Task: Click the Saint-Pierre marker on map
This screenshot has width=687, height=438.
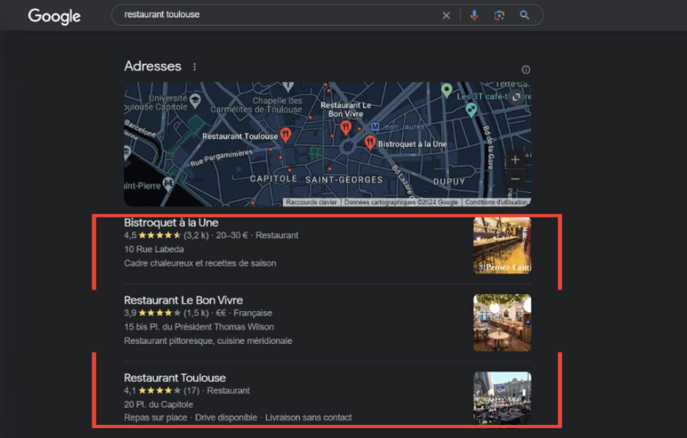Action: [168, 184]
